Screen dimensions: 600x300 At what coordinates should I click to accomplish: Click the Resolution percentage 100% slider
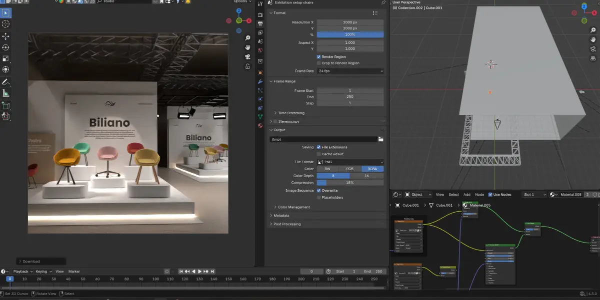point(350,34)
